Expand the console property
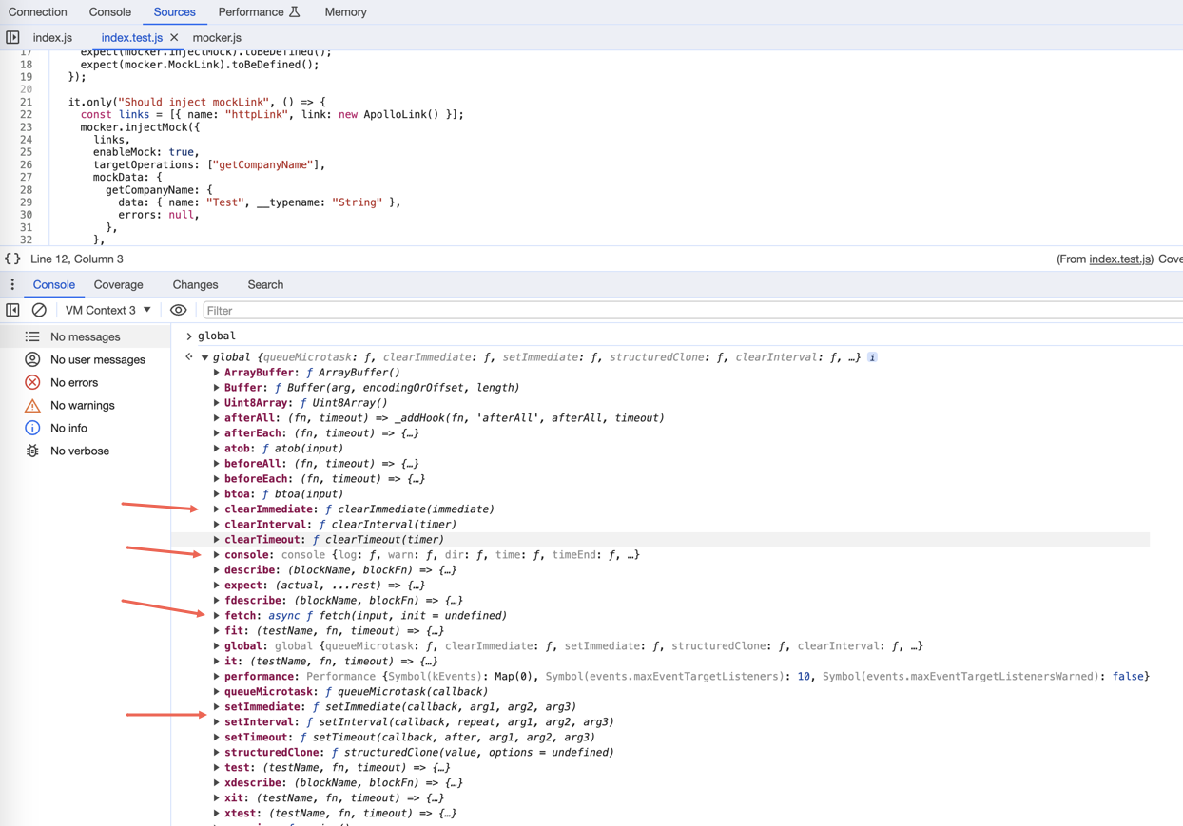 (x=217, y=555)
